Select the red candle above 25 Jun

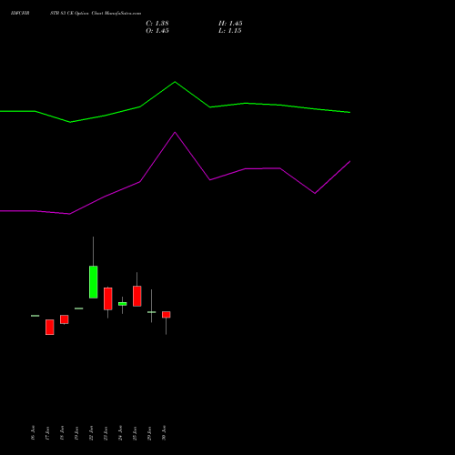click(137, 296)
